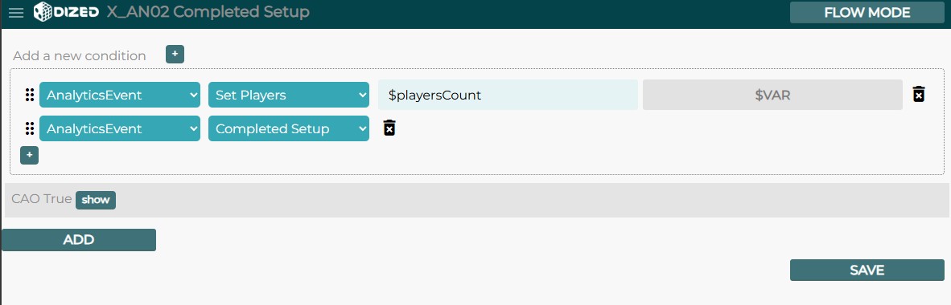
Task: Switch to Flow Mode
Action: coord(867,13)
